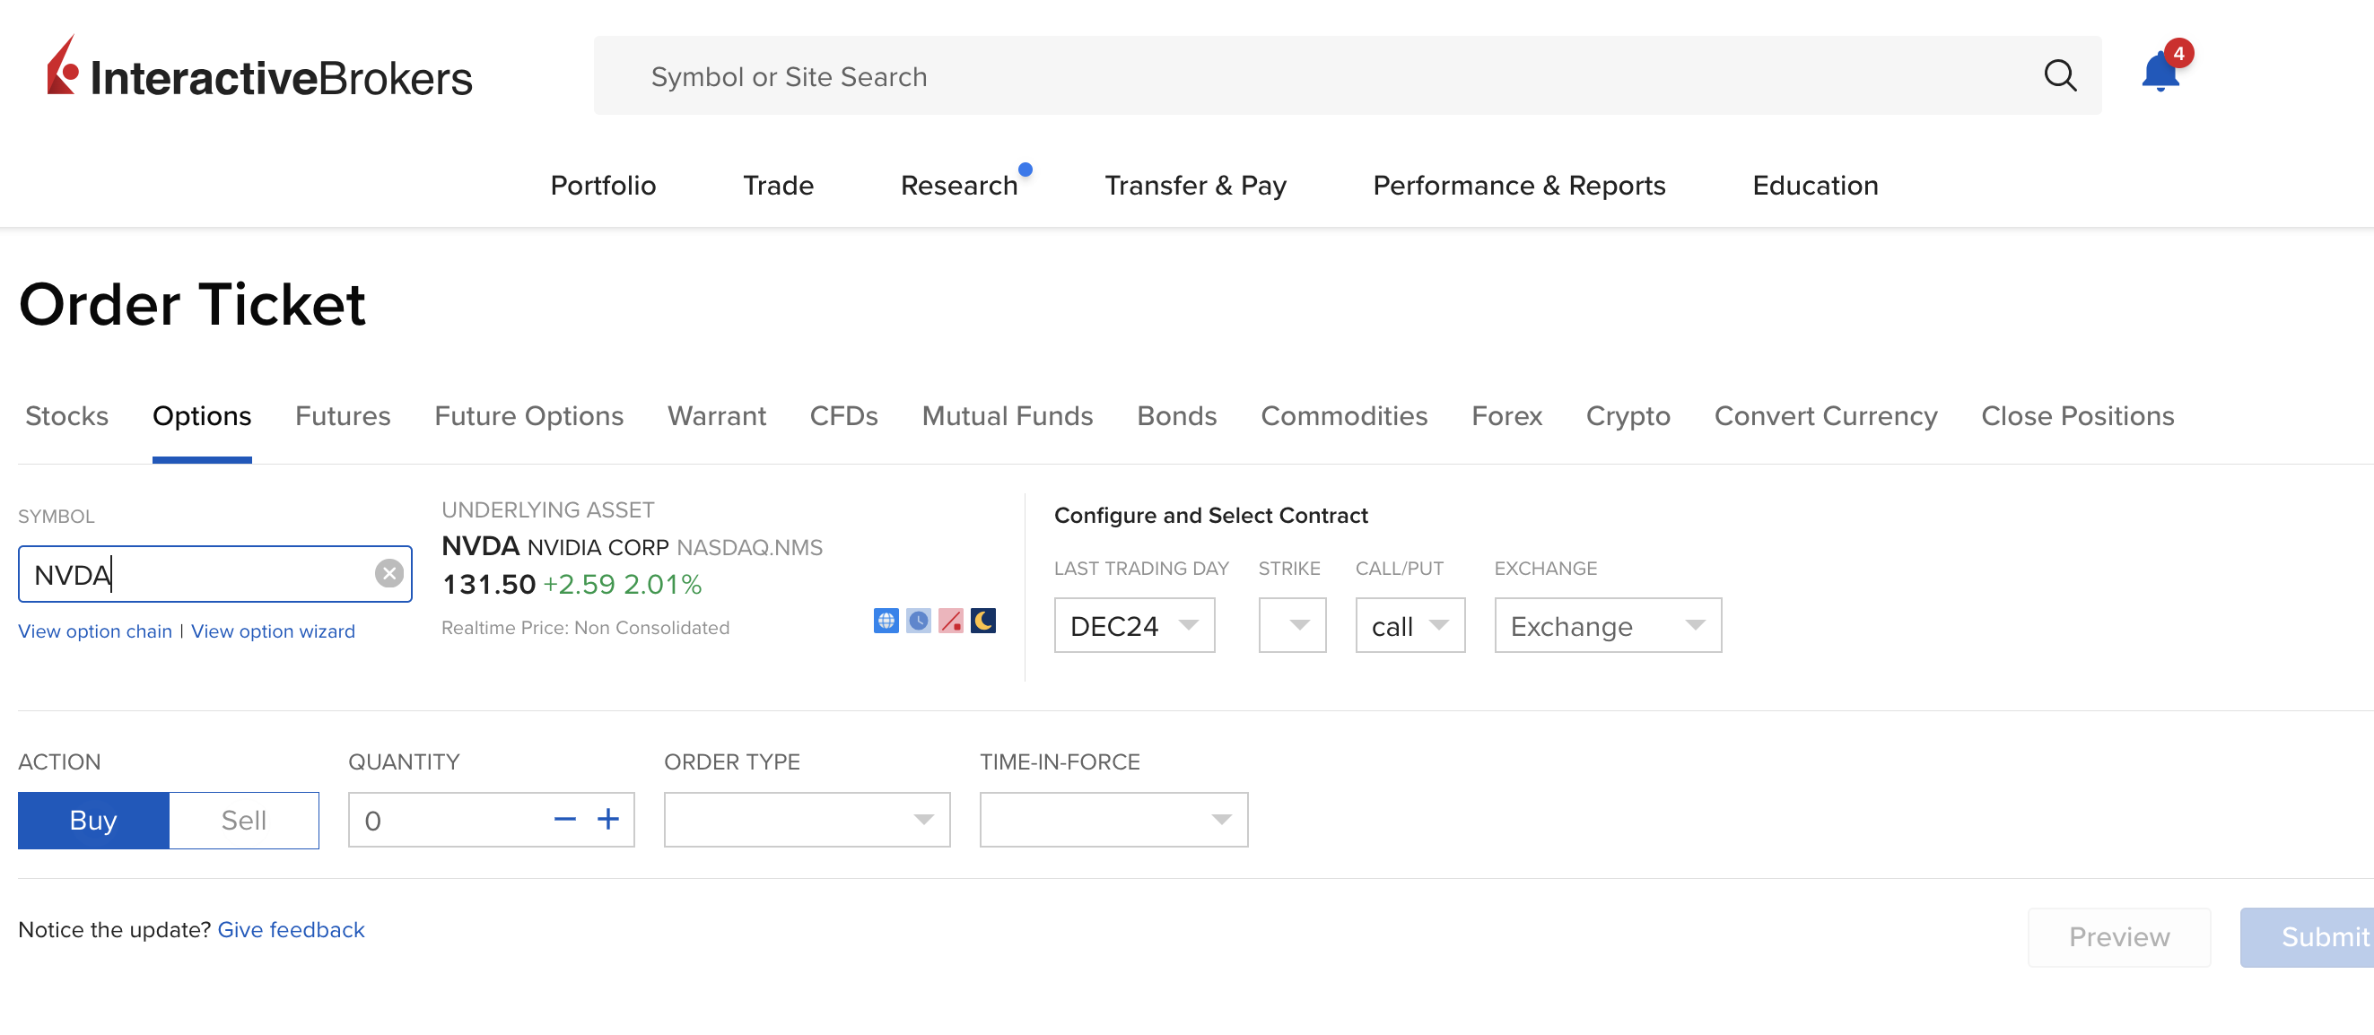Screen dimensions: 2374x1035
Task: Open the notifications bell
Action: point(2160,73)
